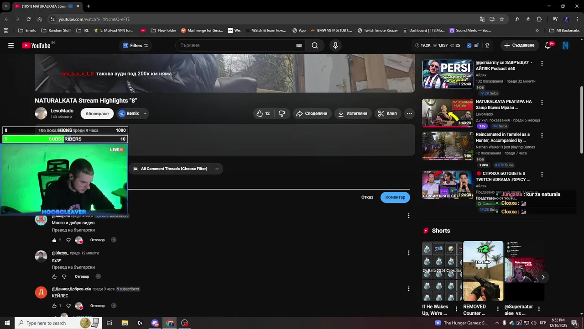Open LevoMado channel name link
Image resolution: width=584 pixels, height=329 pixels.
62,111
